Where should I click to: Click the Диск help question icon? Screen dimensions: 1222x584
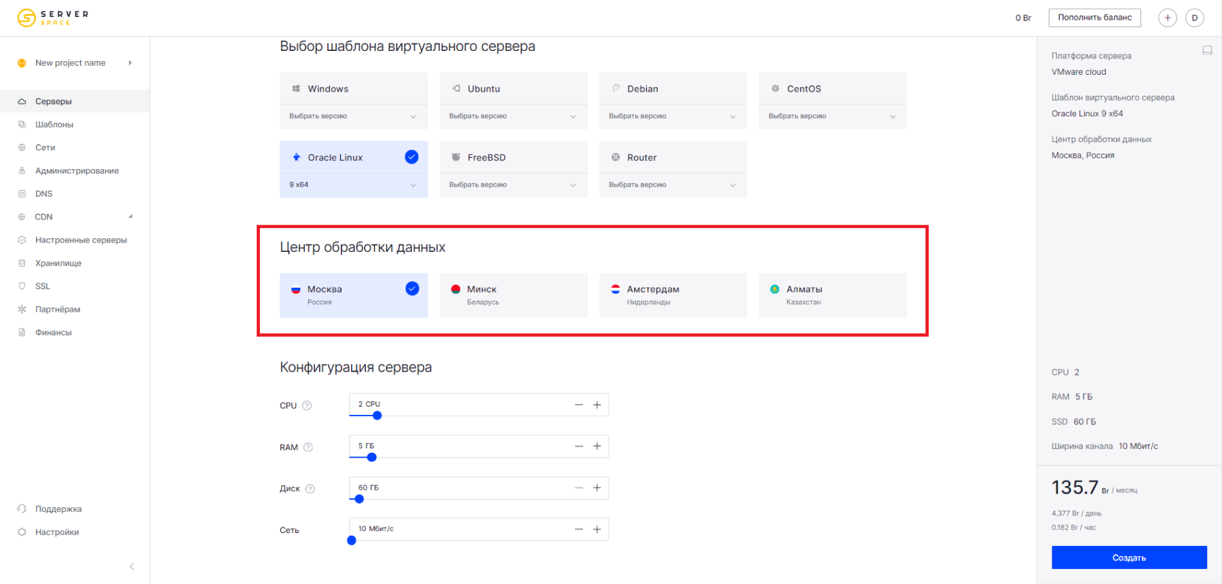click(310, 488)
